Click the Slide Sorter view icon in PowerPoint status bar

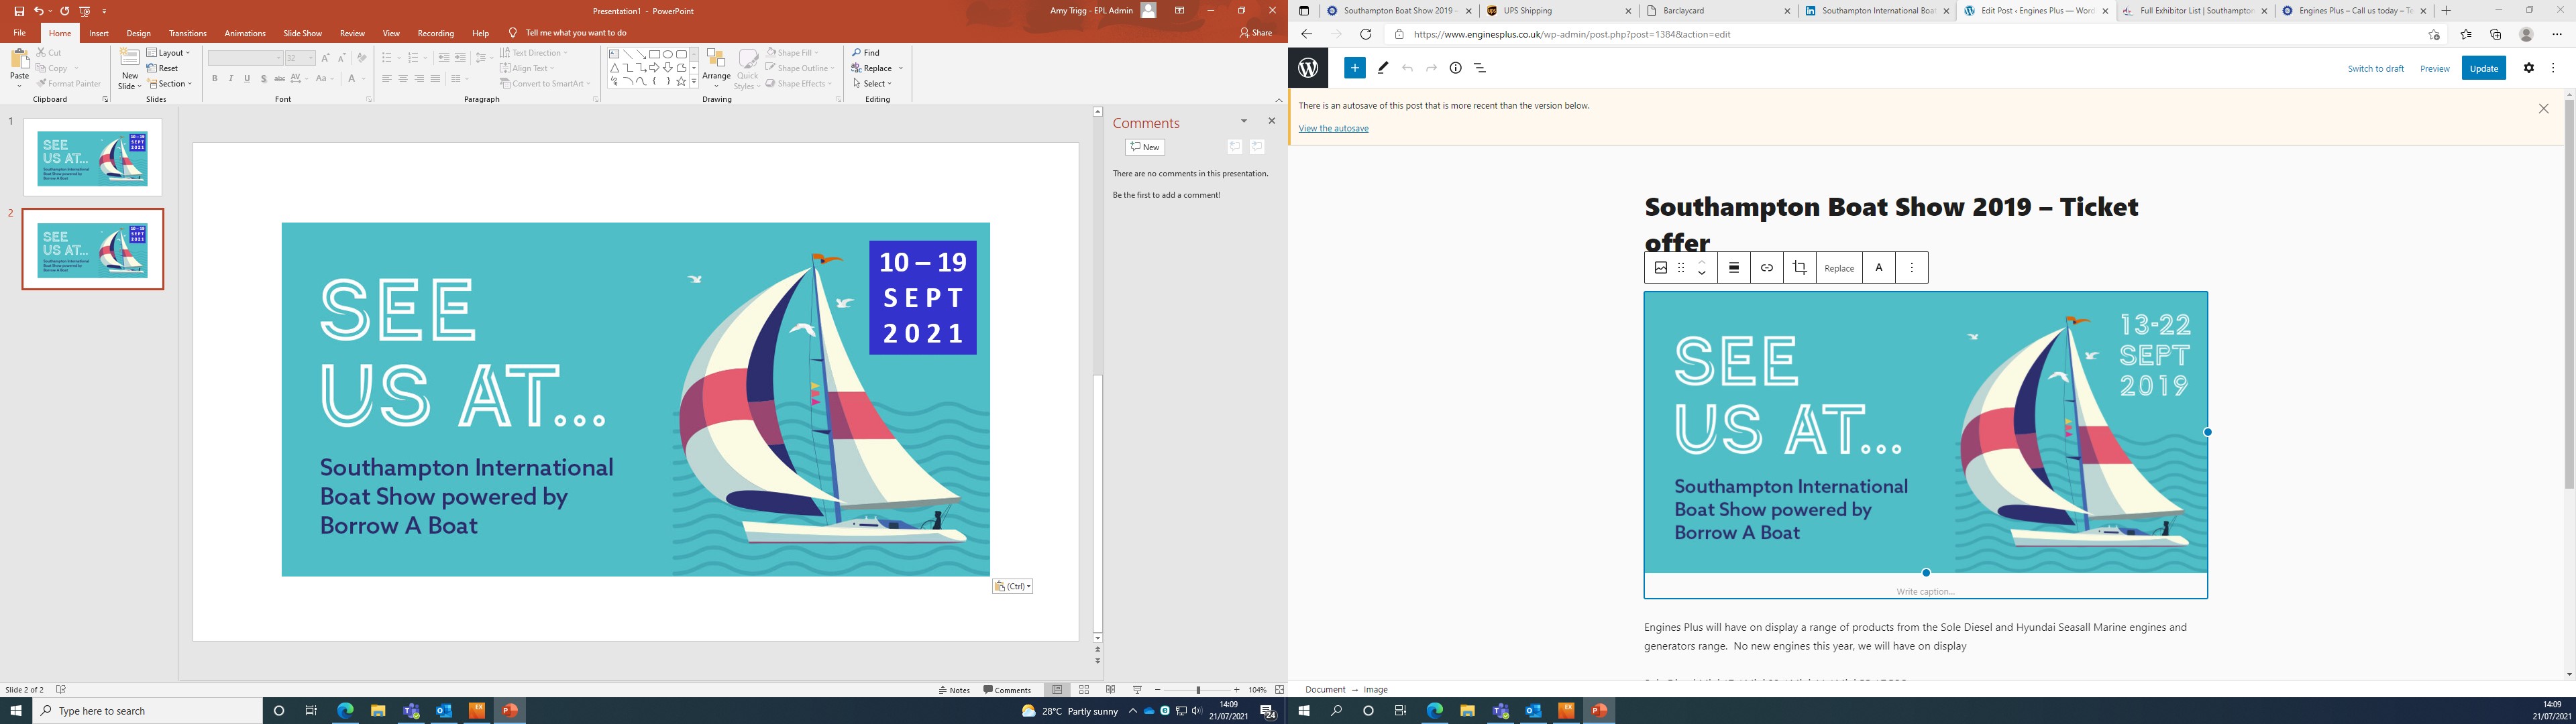click(x=1084, y=690)
